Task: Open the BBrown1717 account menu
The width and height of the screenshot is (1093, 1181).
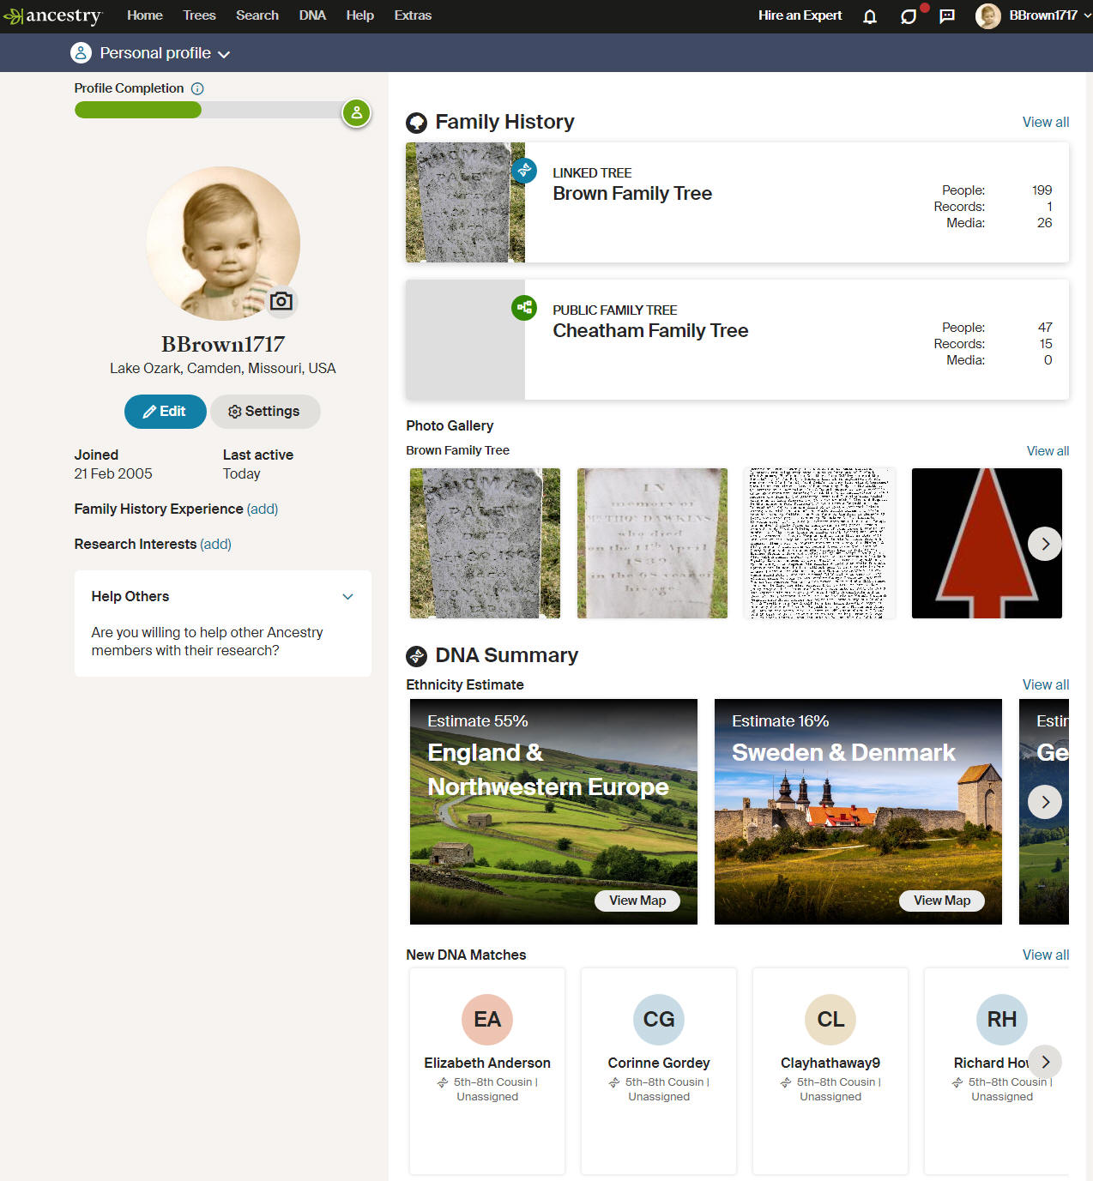Action: coord(1033,15)
